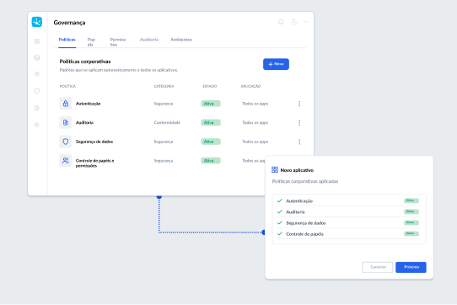Click the Novo button
Viewport: 457px width, 305px height.
coord(276,64)
